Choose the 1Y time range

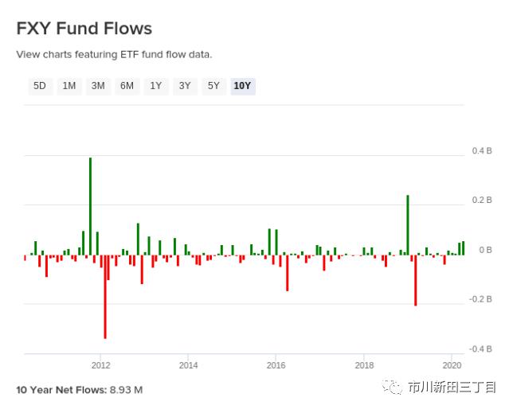click(155, 86)
